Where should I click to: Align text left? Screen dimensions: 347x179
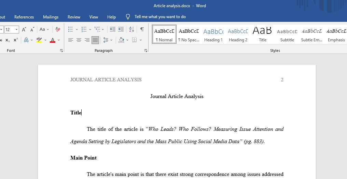tap(71, 40)
